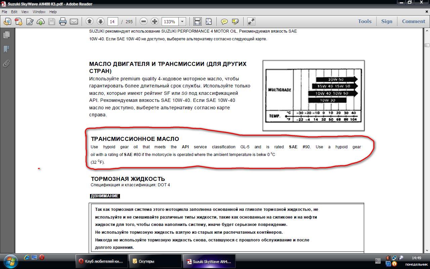Send the file by email icon

pyautogui.click(x=74, y=22)
